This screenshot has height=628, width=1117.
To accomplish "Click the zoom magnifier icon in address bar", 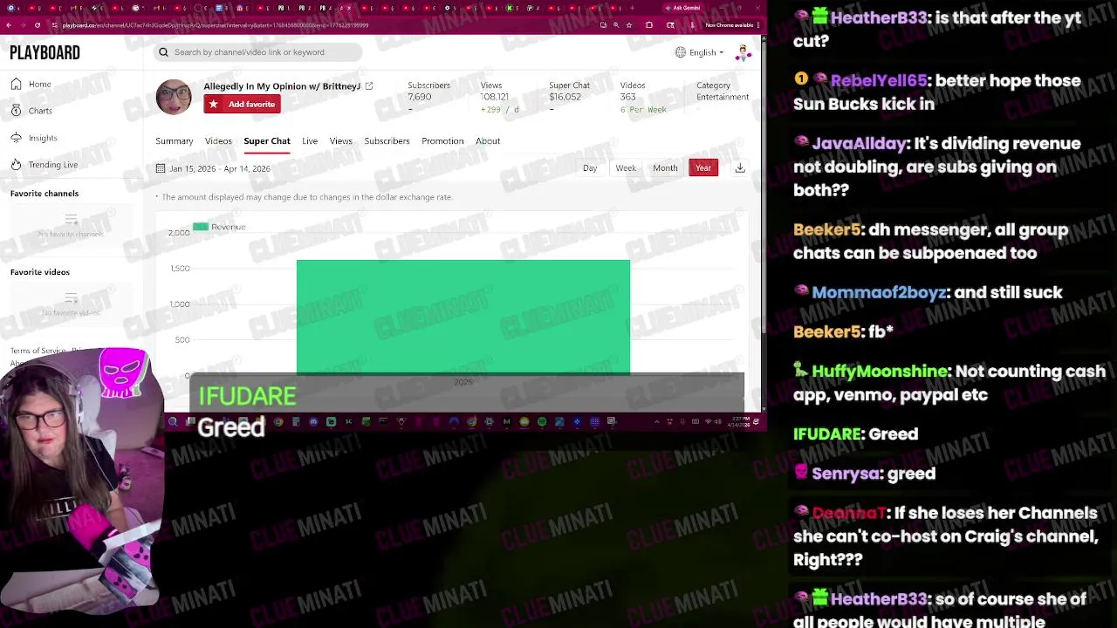I will pyautogui.click(x=616, y=25).
